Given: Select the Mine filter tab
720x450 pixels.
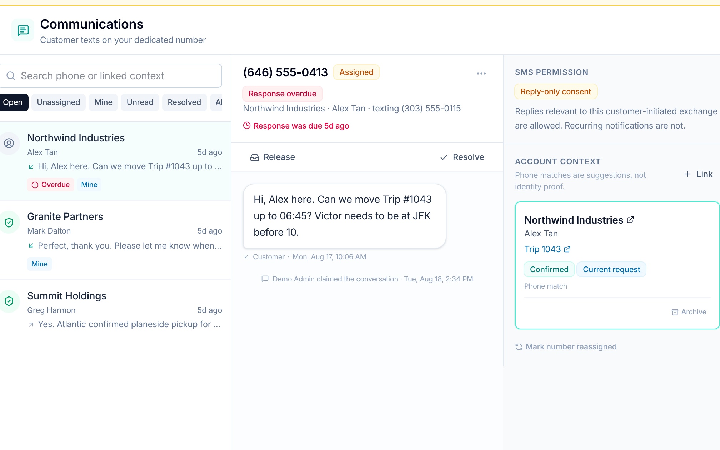Looking at the screenshot, I should point(103,102).
